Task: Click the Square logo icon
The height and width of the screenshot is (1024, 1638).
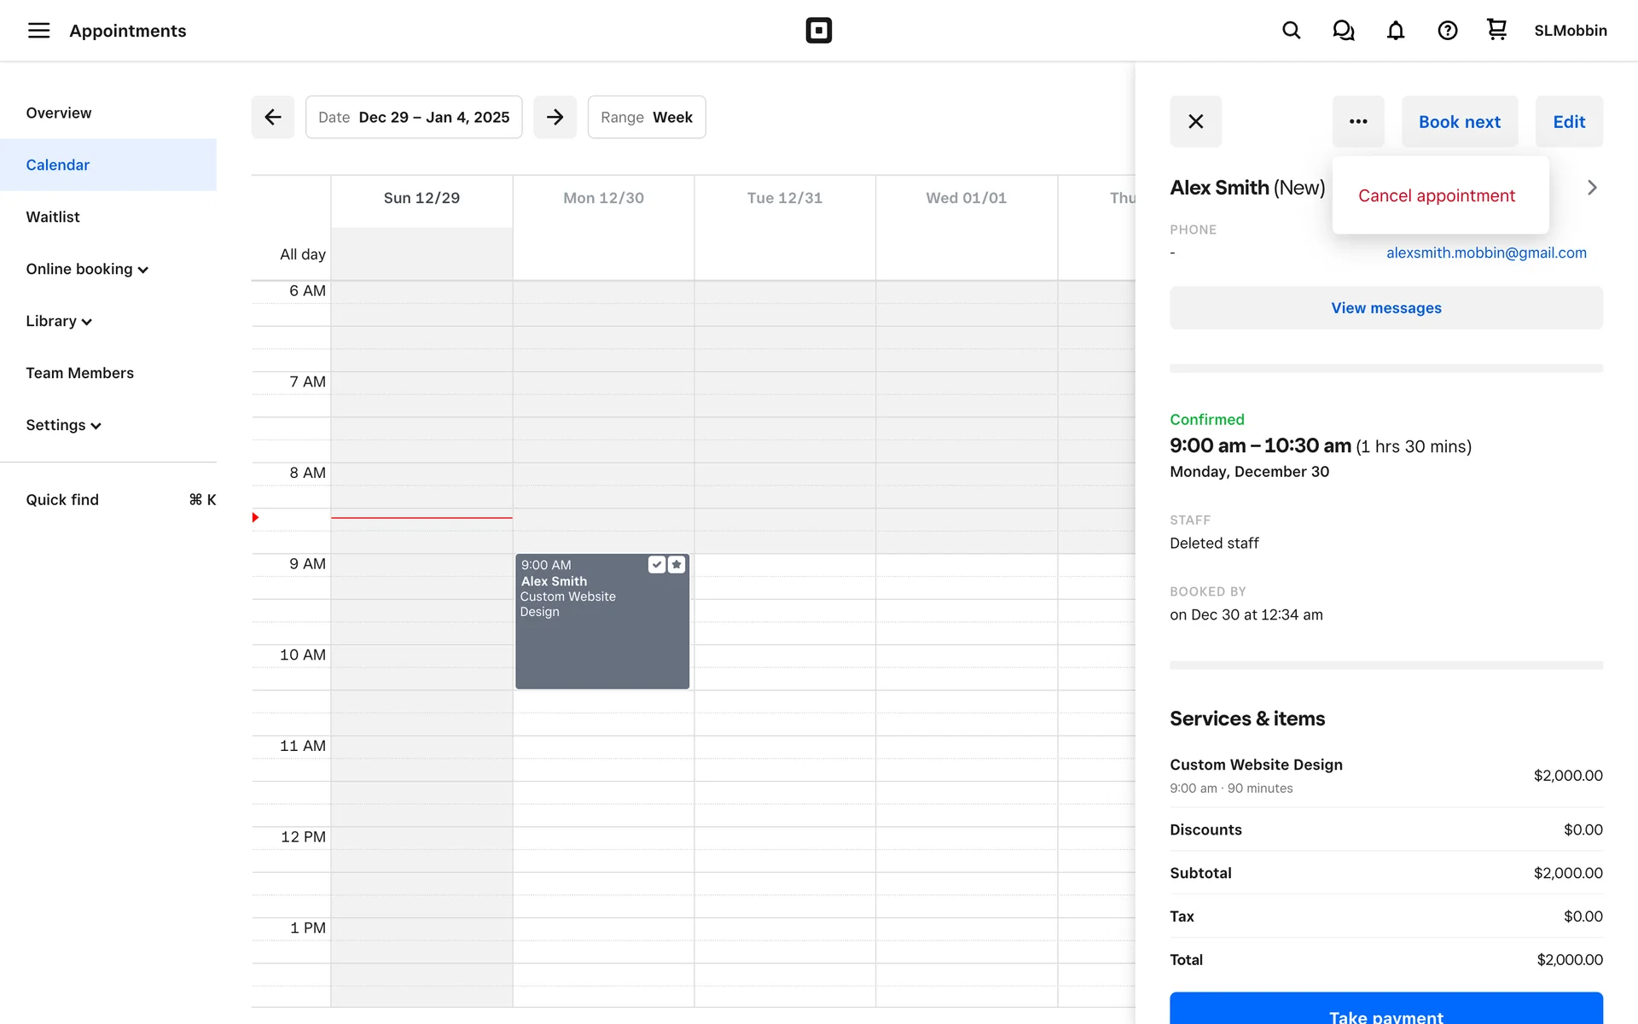Action: coord(818,31)
